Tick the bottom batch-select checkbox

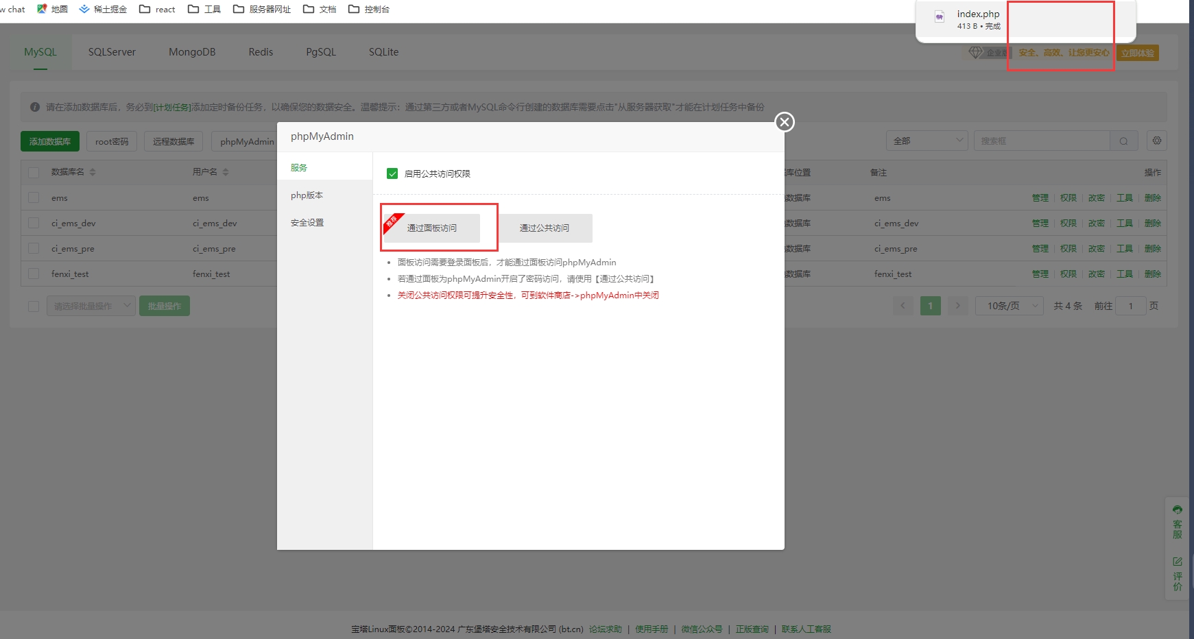pyautogui.click(x=34, y=306)
